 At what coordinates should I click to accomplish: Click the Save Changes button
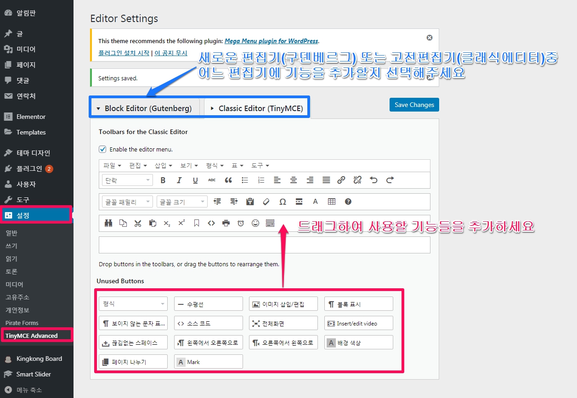click(x=414, y=105)
